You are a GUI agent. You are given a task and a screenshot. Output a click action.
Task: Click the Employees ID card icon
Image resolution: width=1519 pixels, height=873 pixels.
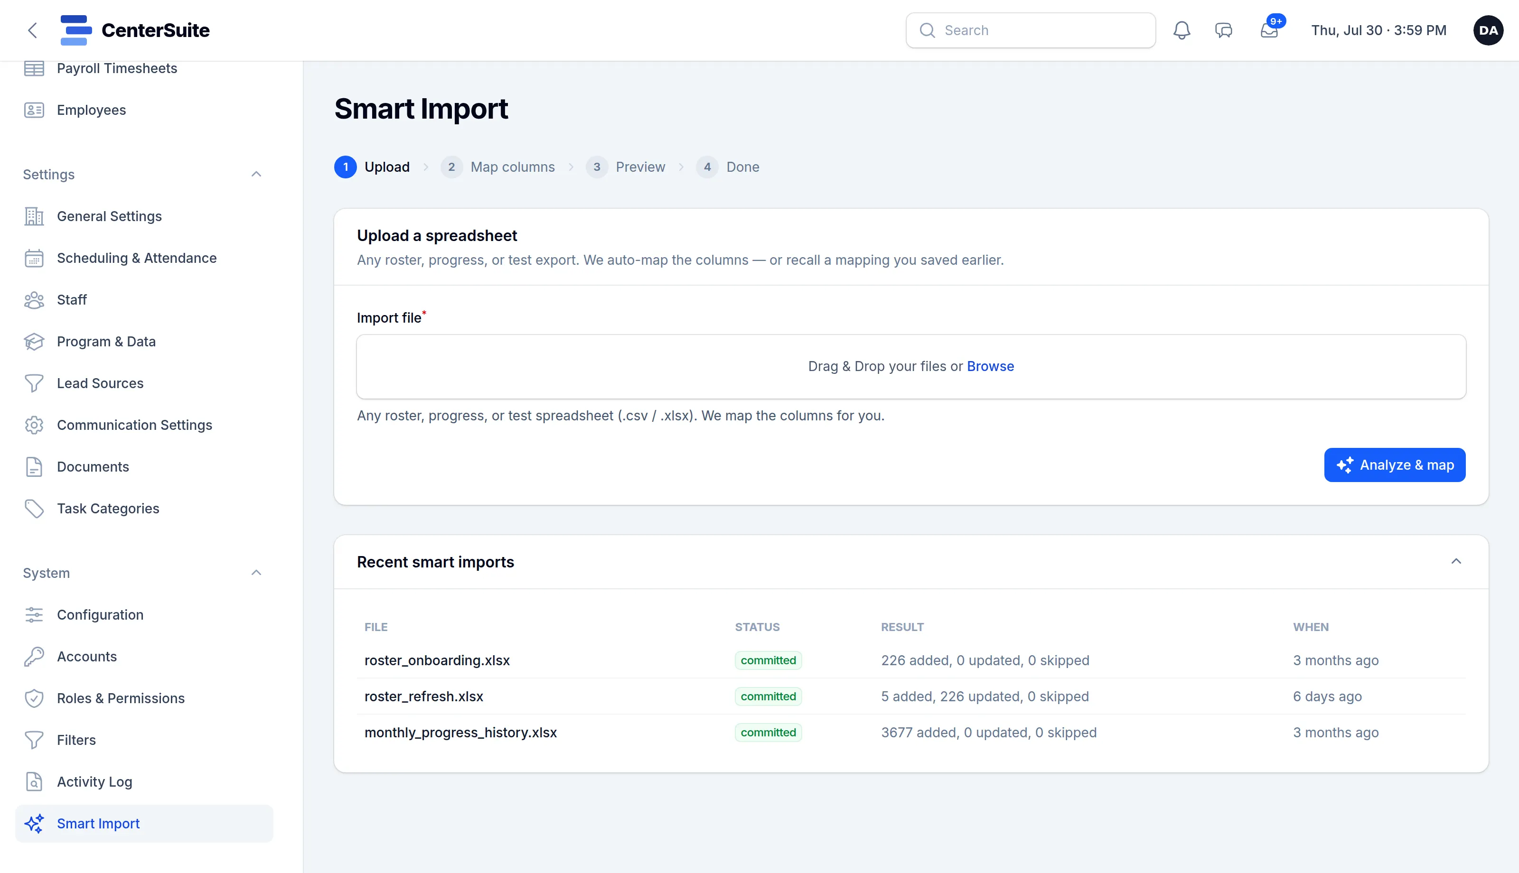click(x=34, y=111)
